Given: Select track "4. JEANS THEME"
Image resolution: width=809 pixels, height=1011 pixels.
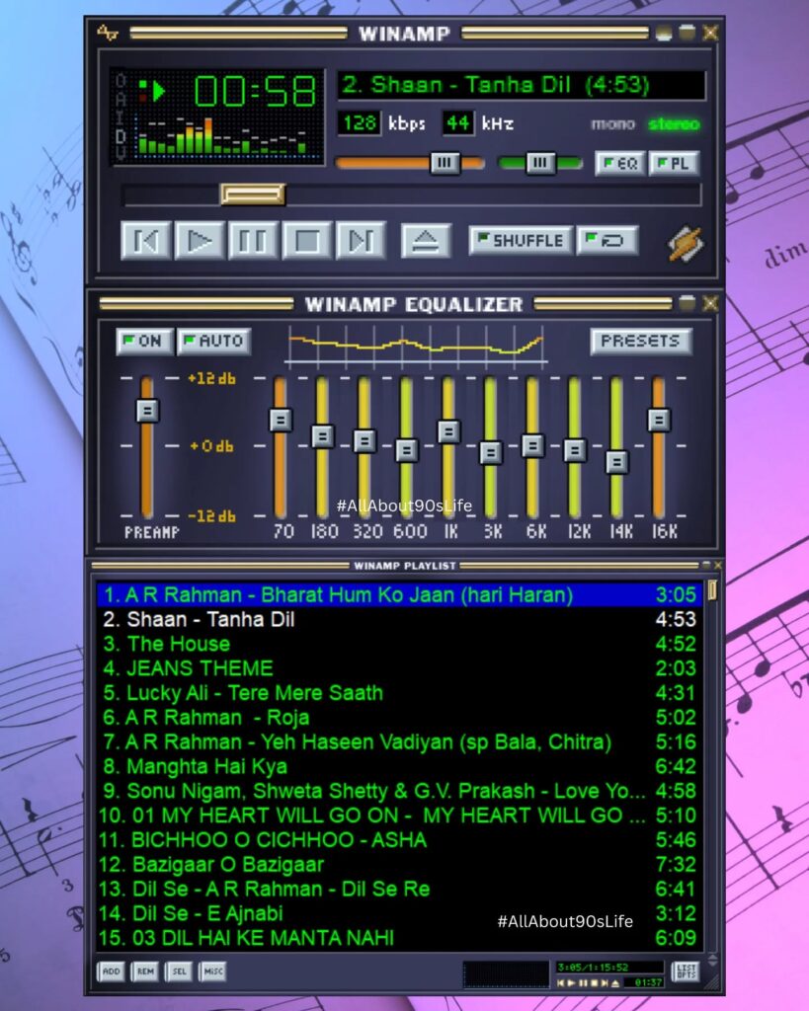Looking at the screenshot, I should pos(399,668).
